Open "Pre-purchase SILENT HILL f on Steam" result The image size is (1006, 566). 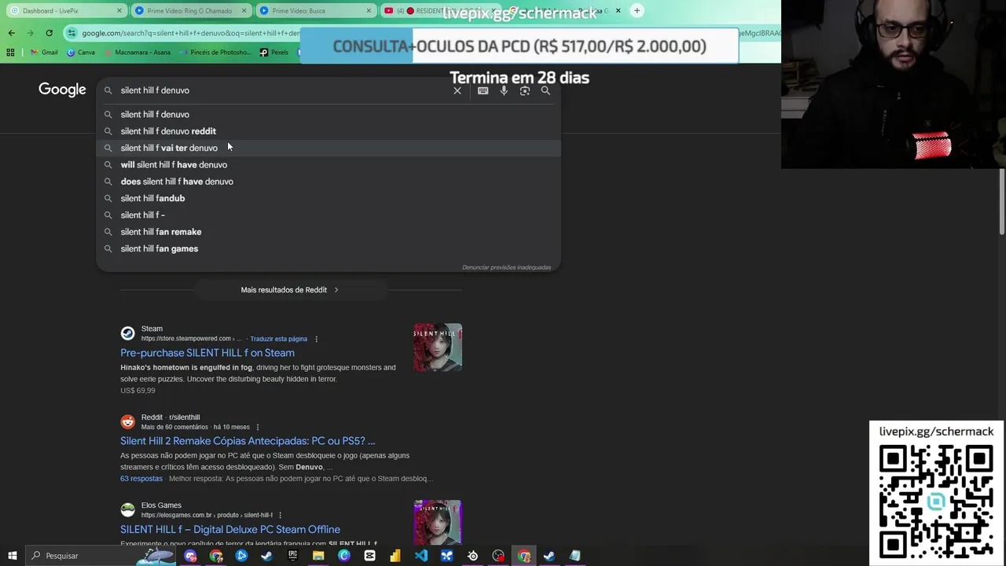(x=207, y=353)
